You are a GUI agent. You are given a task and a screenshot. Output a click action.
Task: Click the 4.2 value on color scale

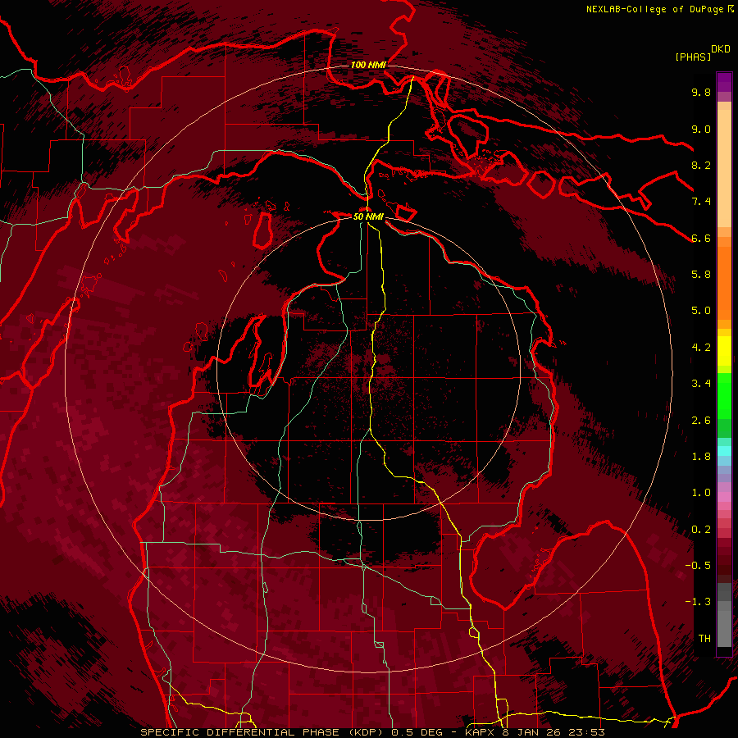pos(701,348)
